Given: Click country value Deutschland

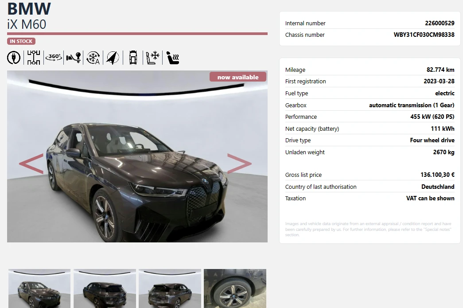Looking at the screenshot, I should click(438, 187).
